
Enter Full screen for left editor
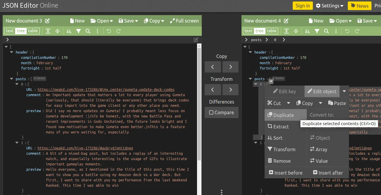click(184, 21)
